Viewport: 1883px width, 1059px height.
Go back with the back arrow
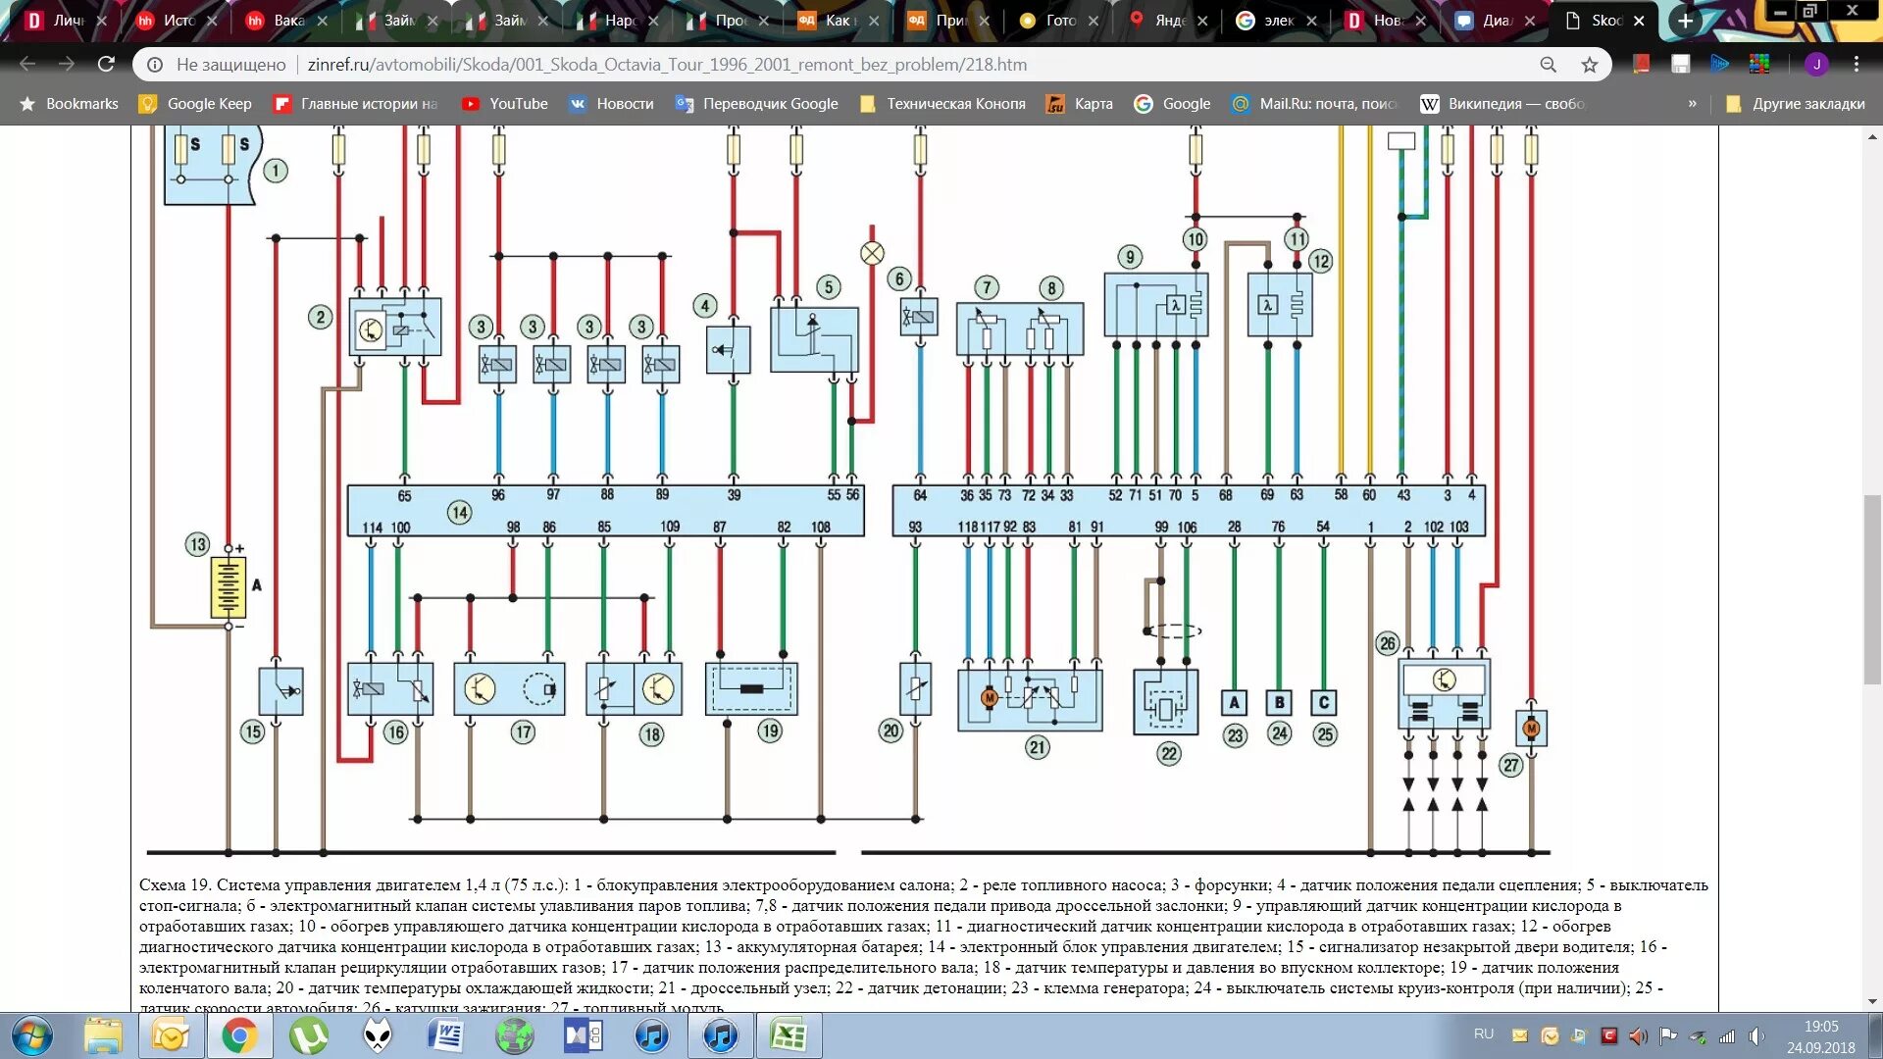[27, 65]
